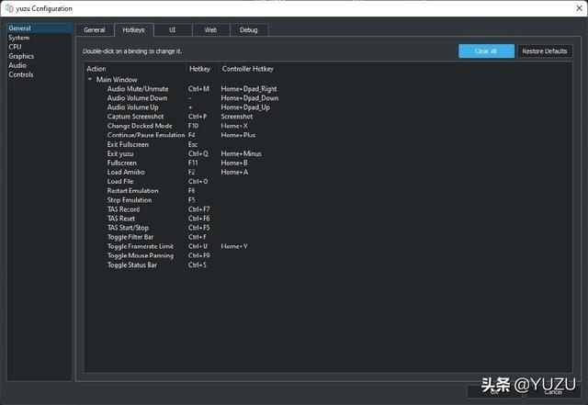Click the Home+Dpad_Right controller binding
Viewport: 588px width, 405px height.
click(x=249, y=89)
